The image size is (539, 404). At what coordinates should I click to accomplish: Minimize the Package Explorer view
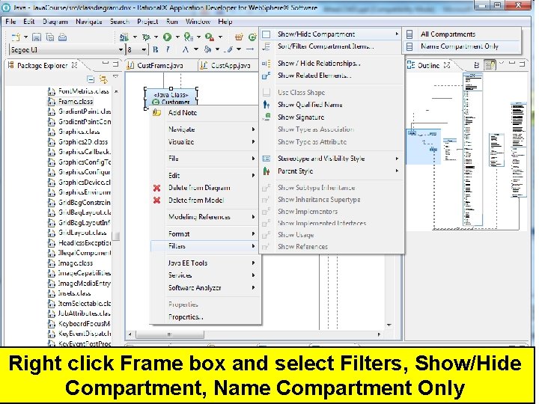coord(106,63)
